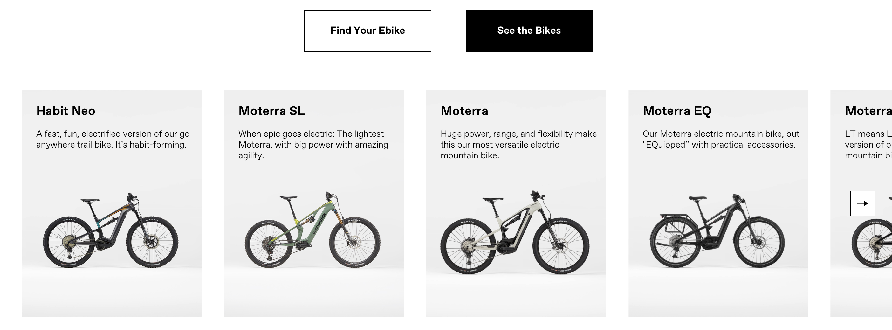
Task: Open the Moterra SL heading
Action: (x=271, y=111)
